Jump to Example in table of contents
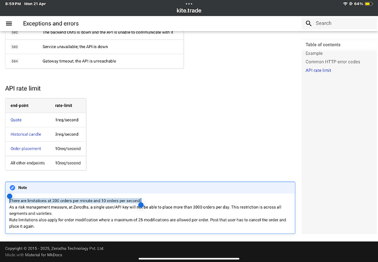This screenshot has height=262, width=378. 314,53
